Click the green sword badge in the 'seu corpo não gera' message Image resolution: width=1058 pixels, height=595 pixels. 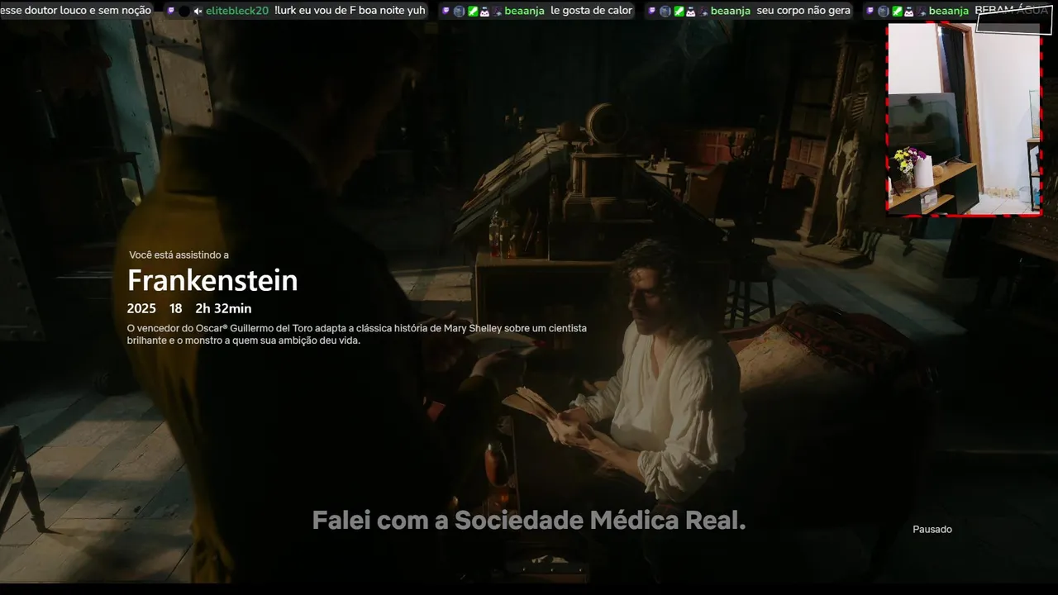click(679, 12)
